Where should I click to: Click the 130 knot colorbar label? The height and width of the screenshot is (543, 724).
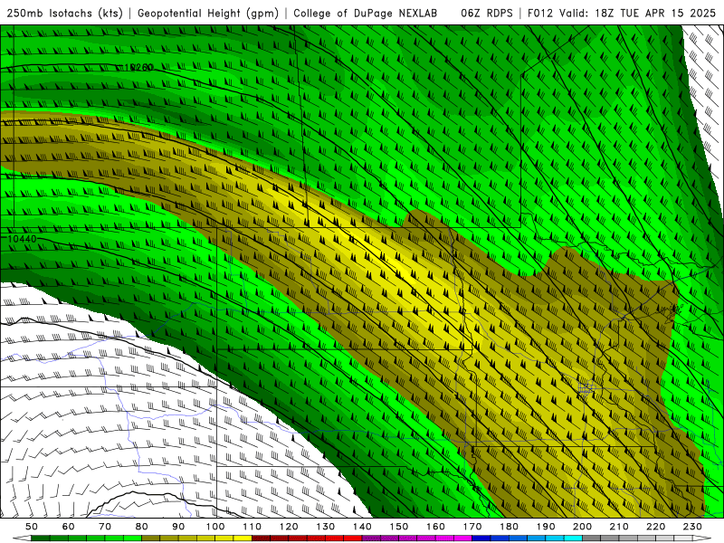click(x=326, y=527)
